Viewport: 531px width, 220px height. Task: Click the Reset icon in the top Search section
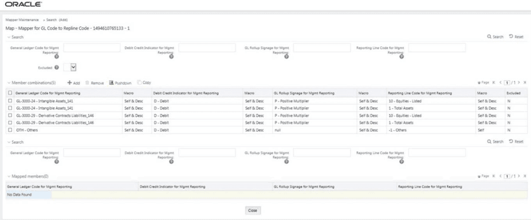click(511, 37)
